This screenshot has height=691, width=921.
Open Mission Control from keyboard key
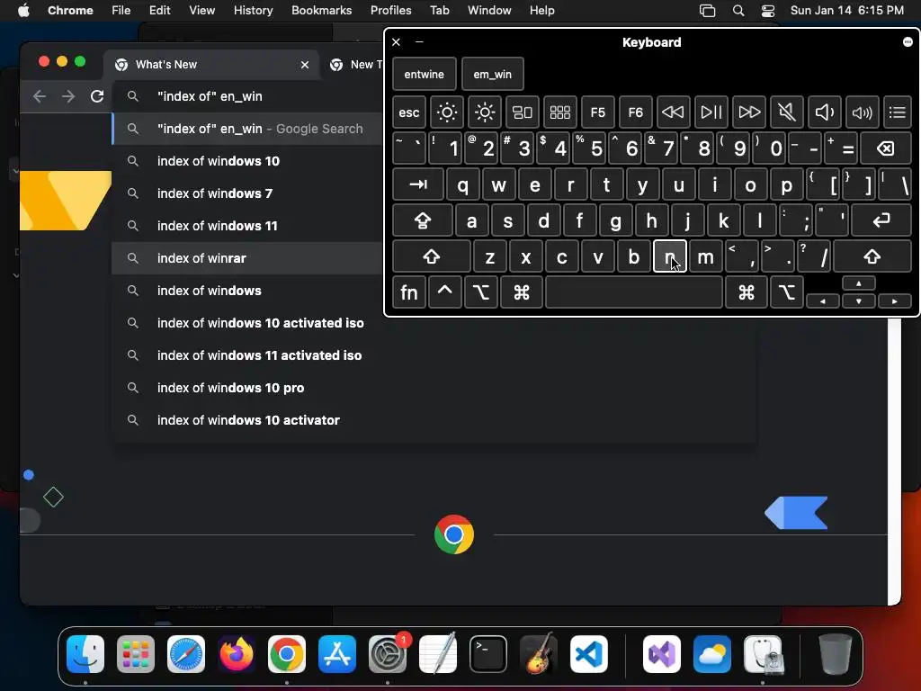click(x=523, y=112)
